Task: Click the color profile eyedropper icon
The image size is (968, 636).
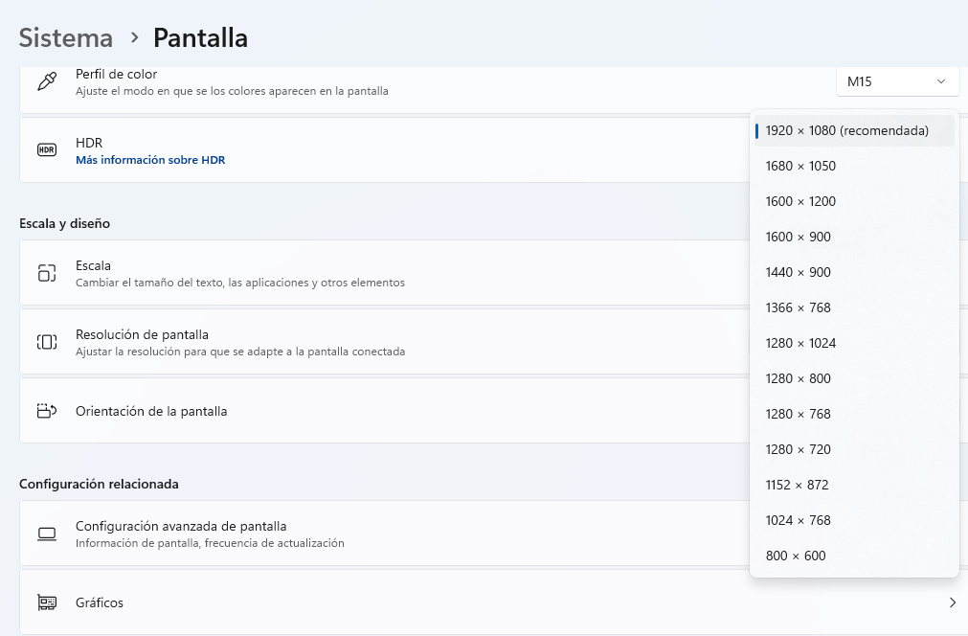Action: click(47, 81)
